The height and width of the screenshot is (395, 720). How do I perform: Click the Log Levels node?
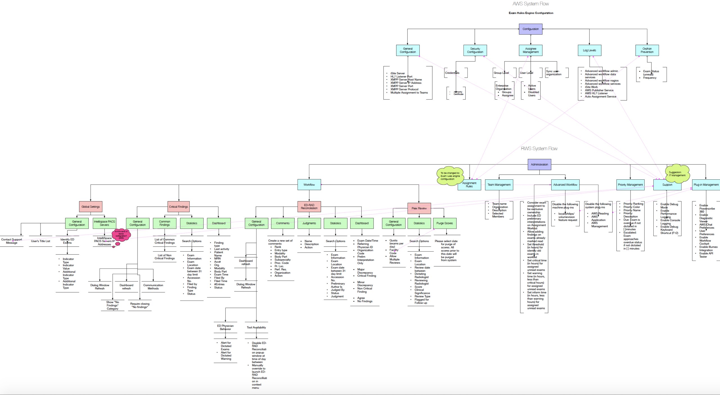point(589,50)
